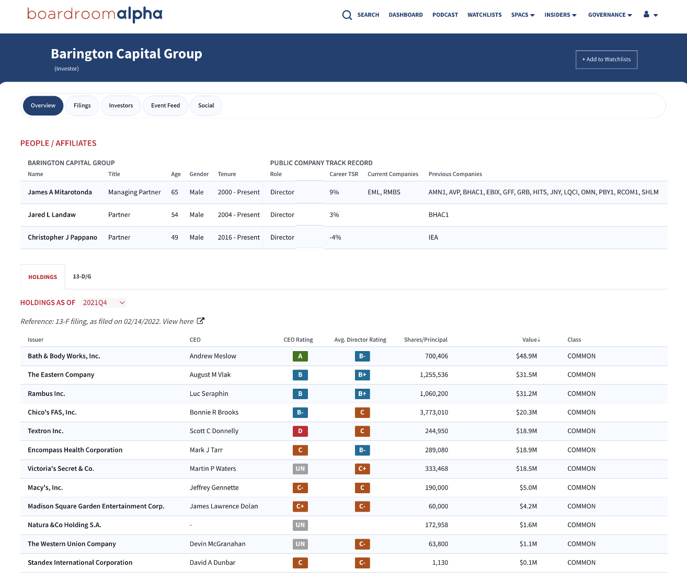Go to DASHBOARD in the navigation
The image size is (687, 582).
point(406,15)
